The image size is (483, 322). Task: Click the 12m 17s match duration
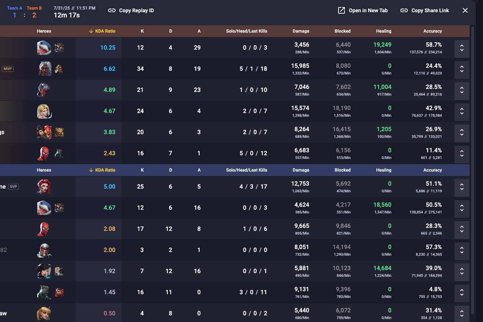click(x=67, y=15)
